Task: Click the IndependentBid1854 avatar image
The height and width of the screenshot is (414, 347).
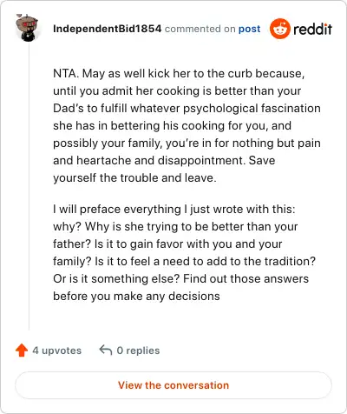Action: 27,28
